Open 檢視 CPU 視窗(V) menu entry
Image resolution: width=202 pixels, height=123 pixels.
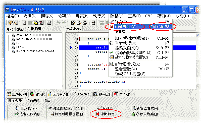pos(140,74)
